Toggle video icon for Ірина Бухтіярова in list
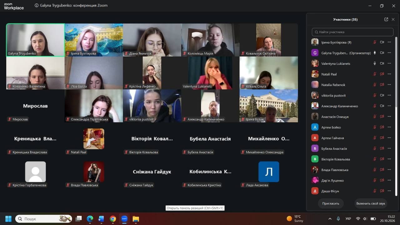 pyautogui.click(x=382, y=42)
